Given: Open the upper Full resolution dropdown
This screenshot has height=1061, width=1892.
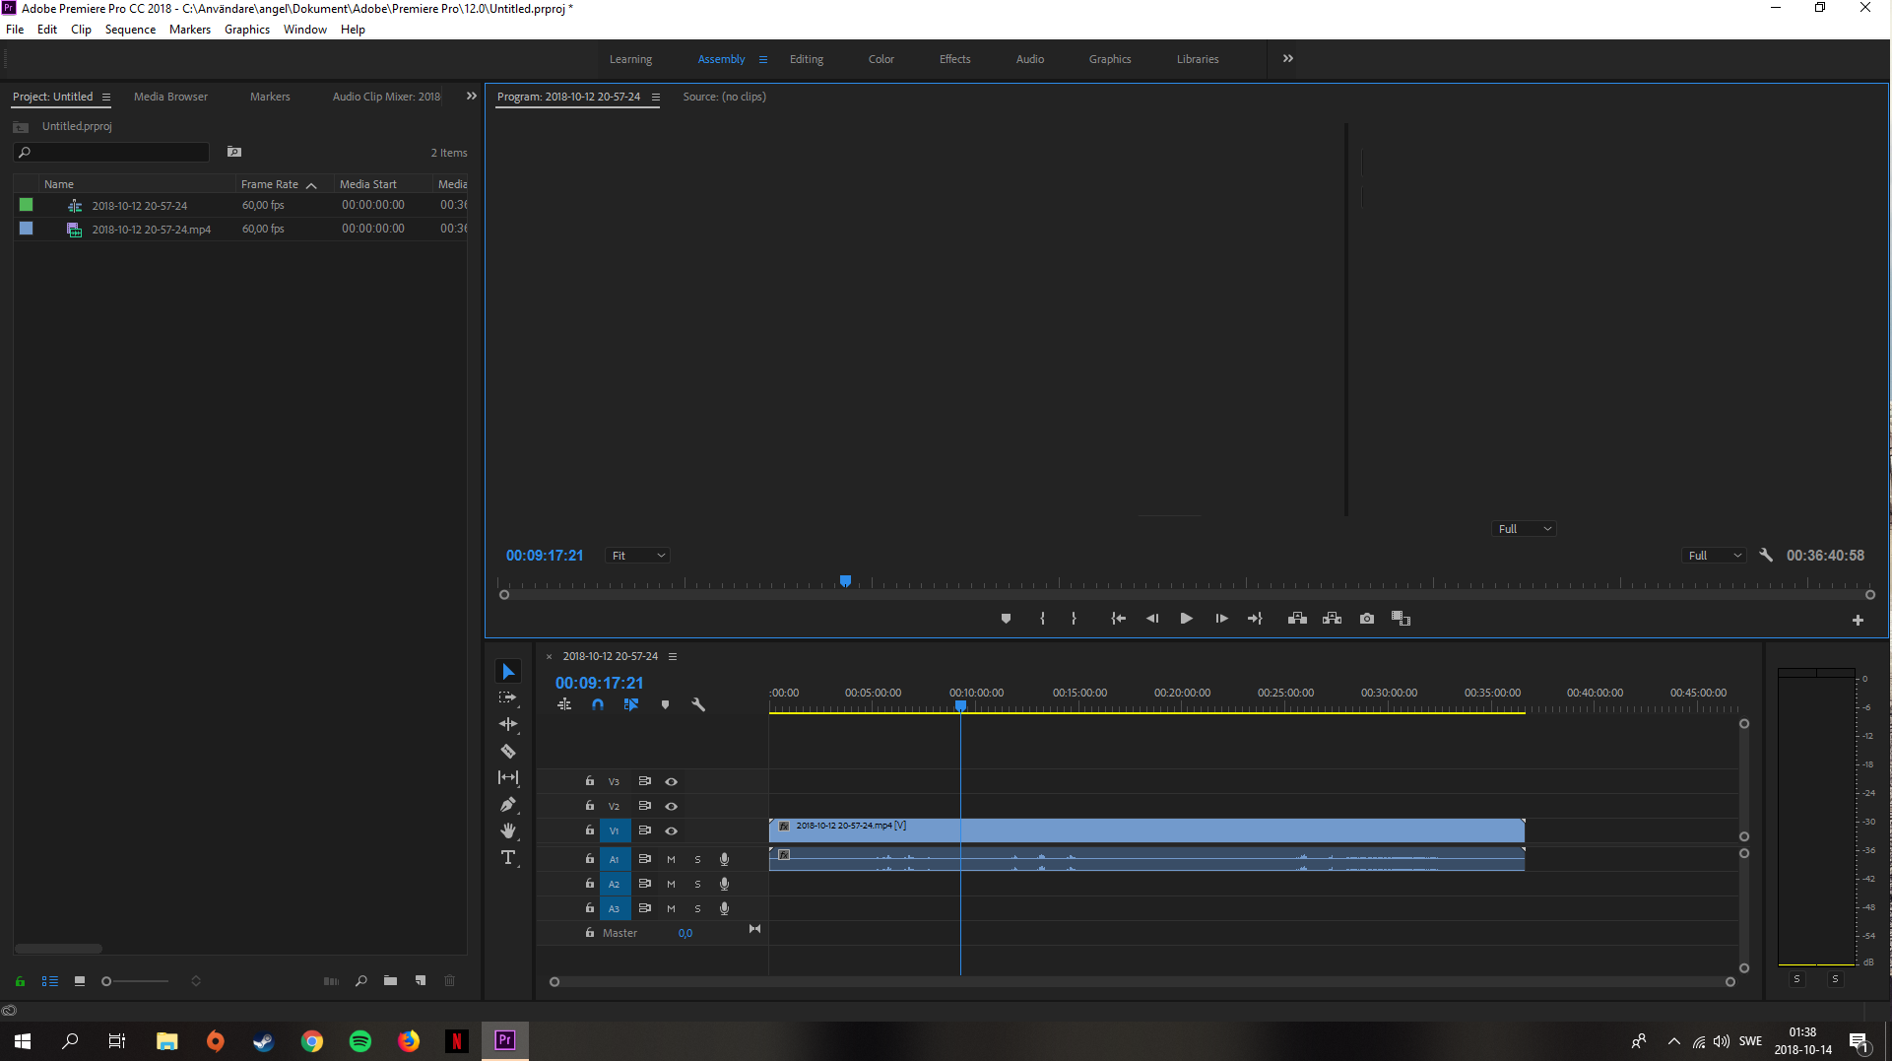Looking at the screenshot, I should tap(1525, 529).
